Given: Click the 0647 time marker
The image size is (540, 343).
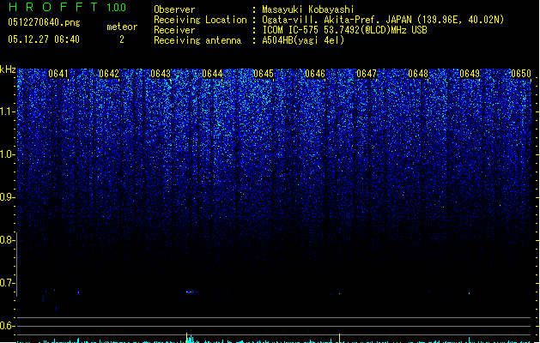Looking at the screenshot, I should pos(367,74).
